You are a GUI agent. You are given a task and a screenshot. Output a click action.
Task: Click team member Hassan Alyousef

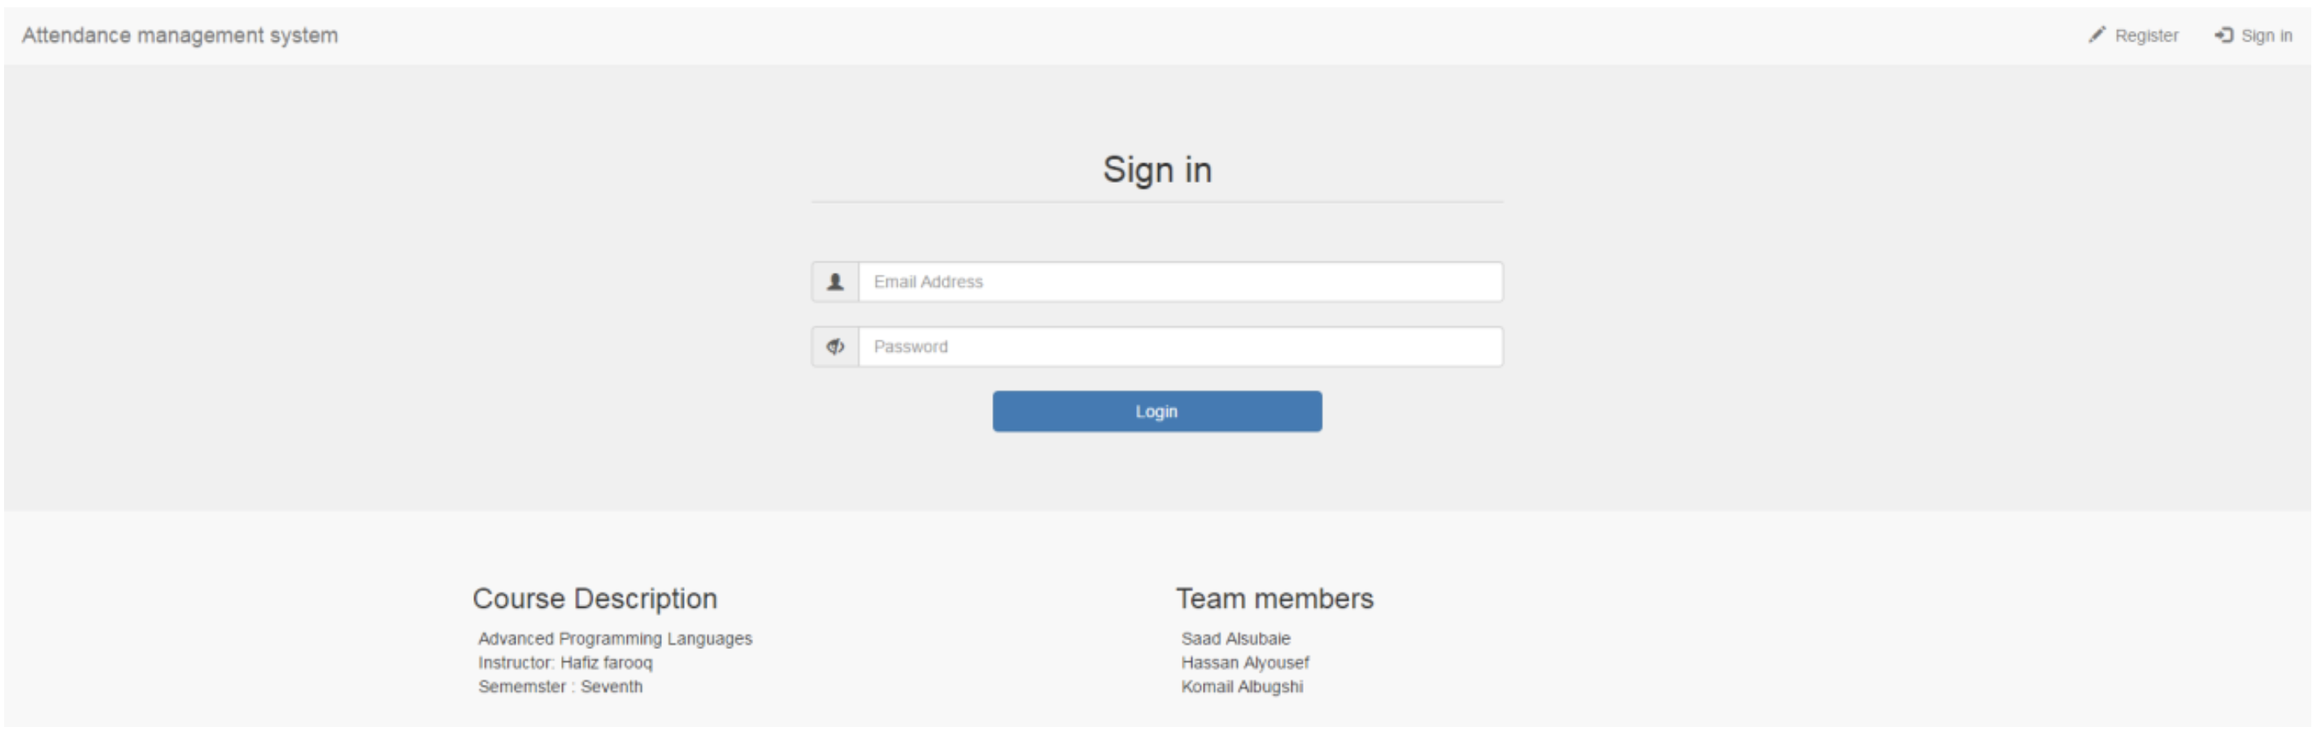(1245, 662)
